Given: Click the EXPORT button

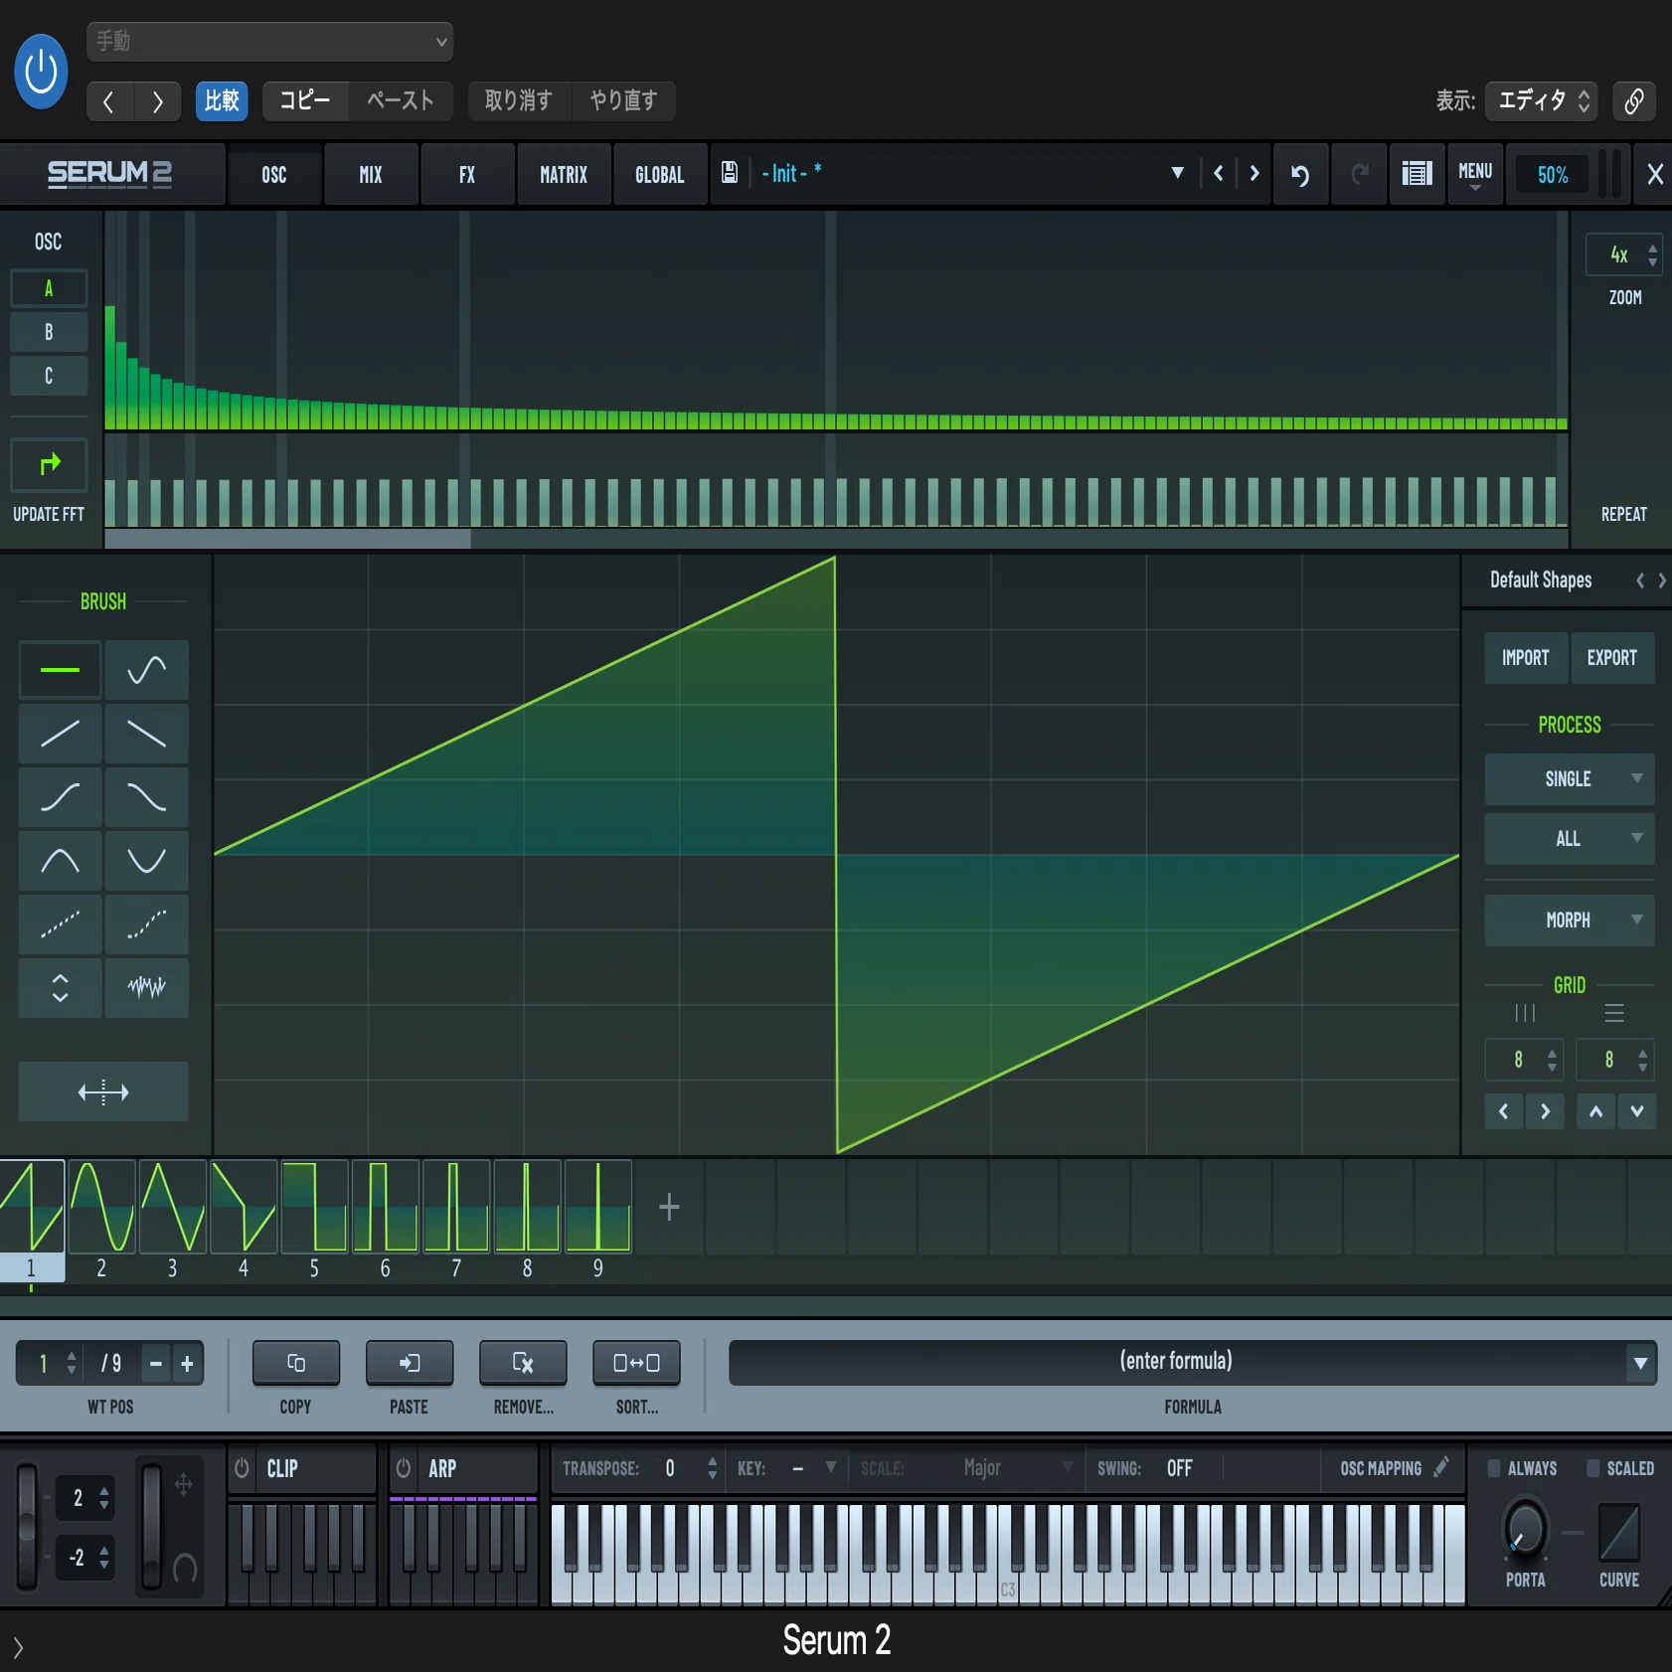Looking at the screenshot, I should [x=1612, y=658].
